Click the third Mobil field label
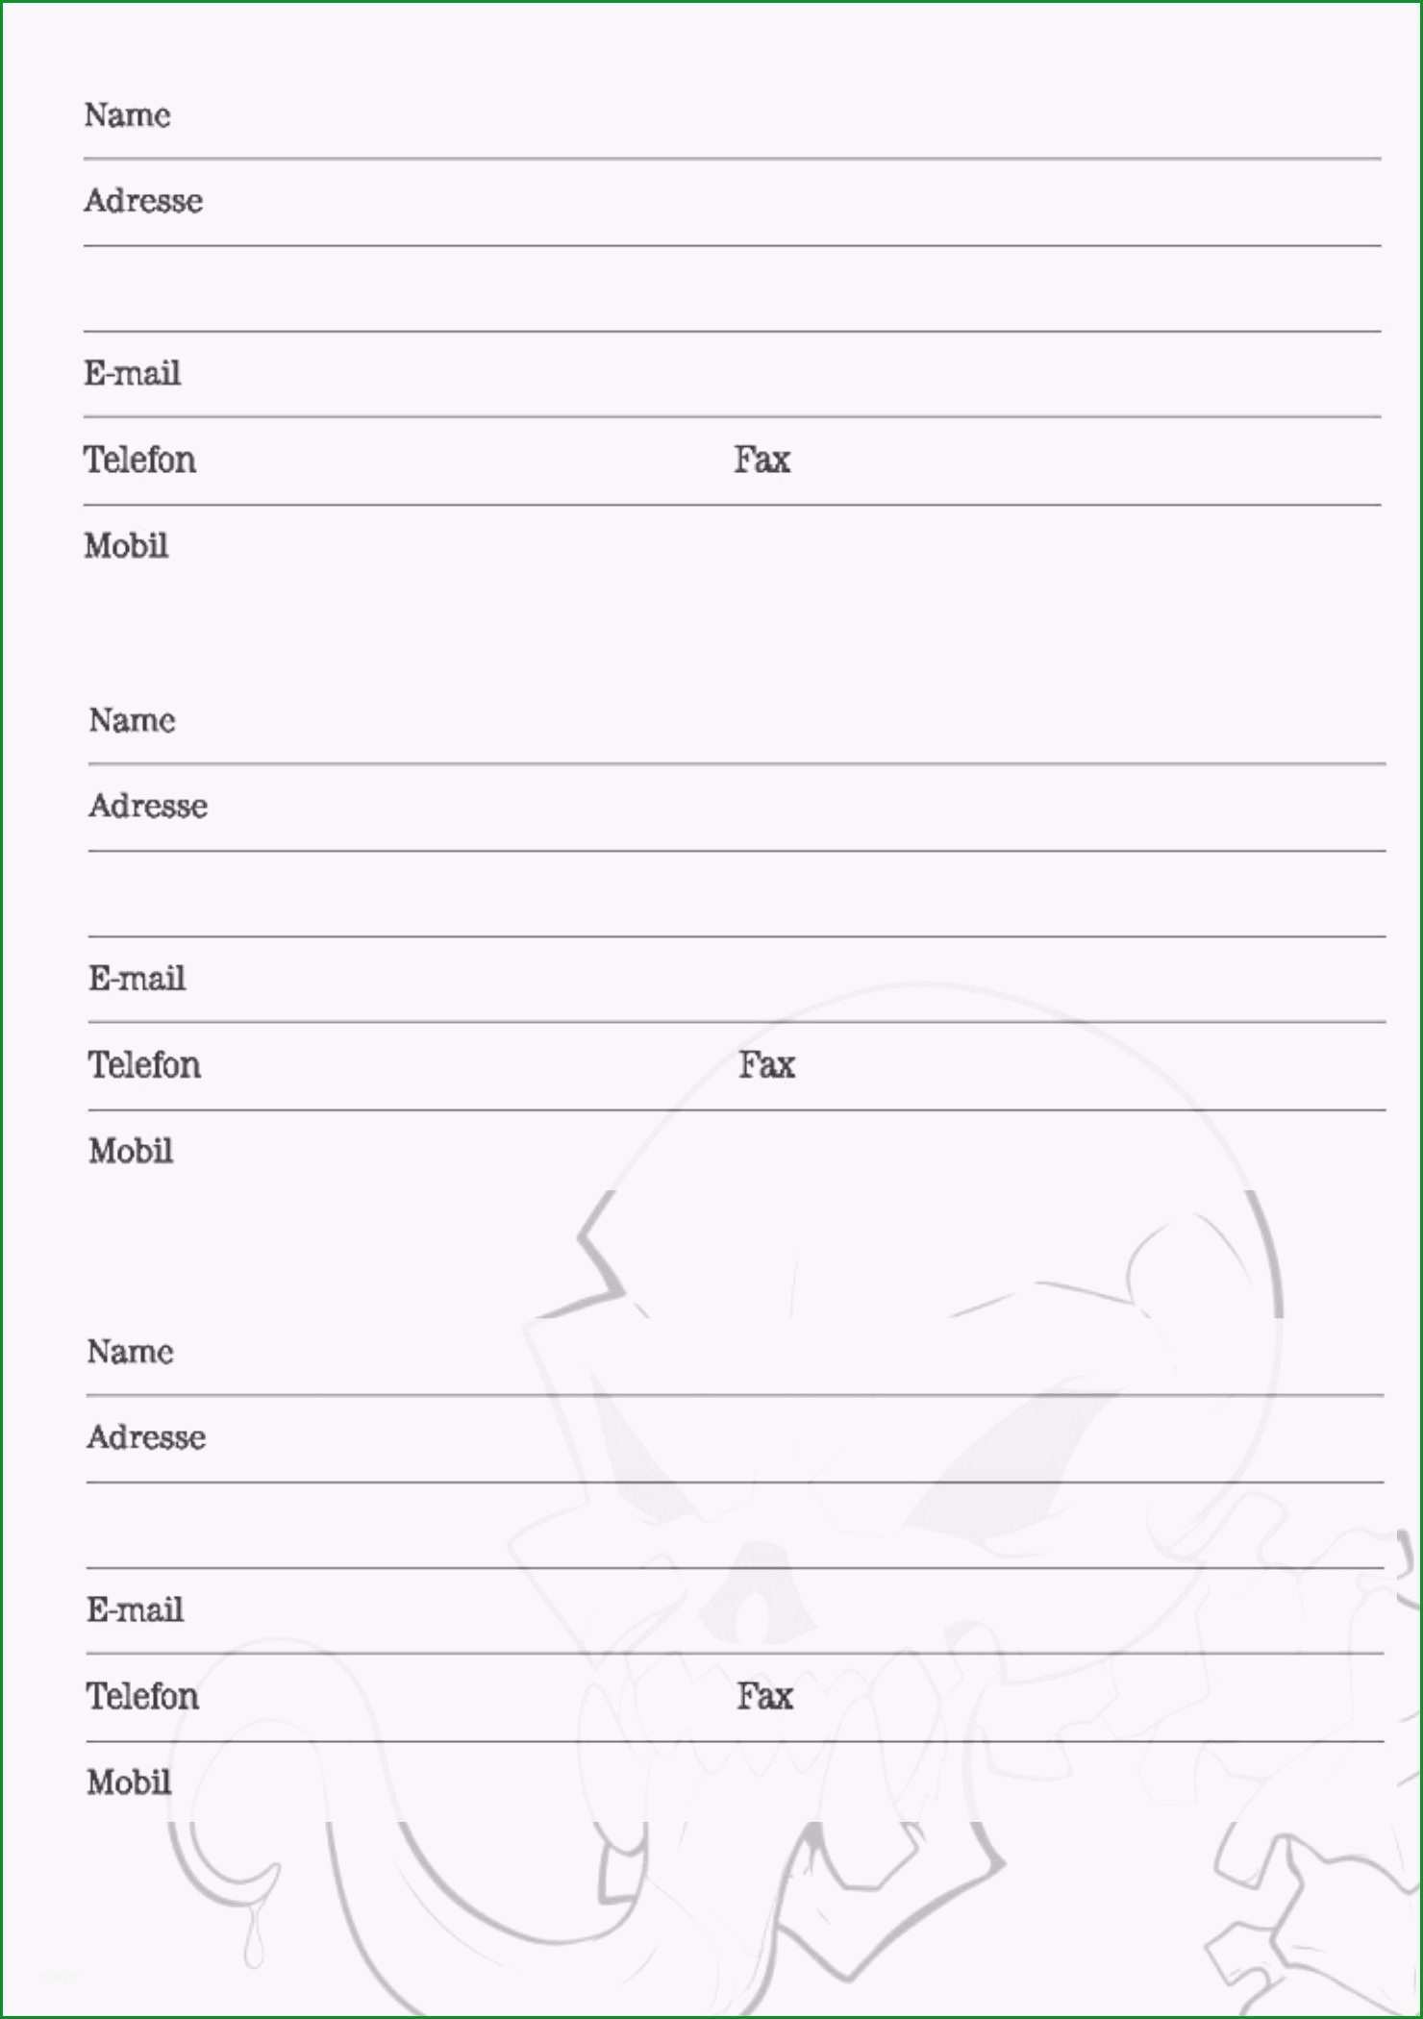 129,1783
